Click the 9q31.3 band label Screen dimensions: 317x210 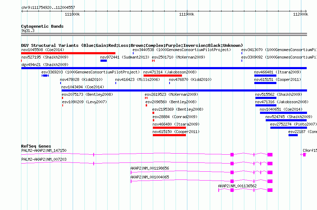[28, 31]
